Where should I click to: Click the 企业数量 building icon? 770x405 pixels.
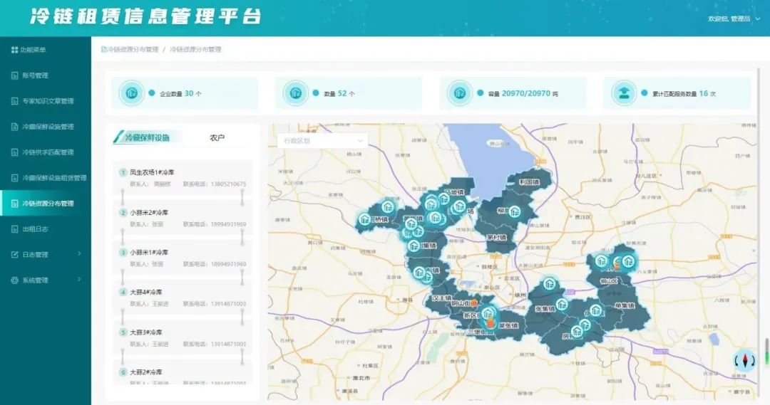(130, 93)
